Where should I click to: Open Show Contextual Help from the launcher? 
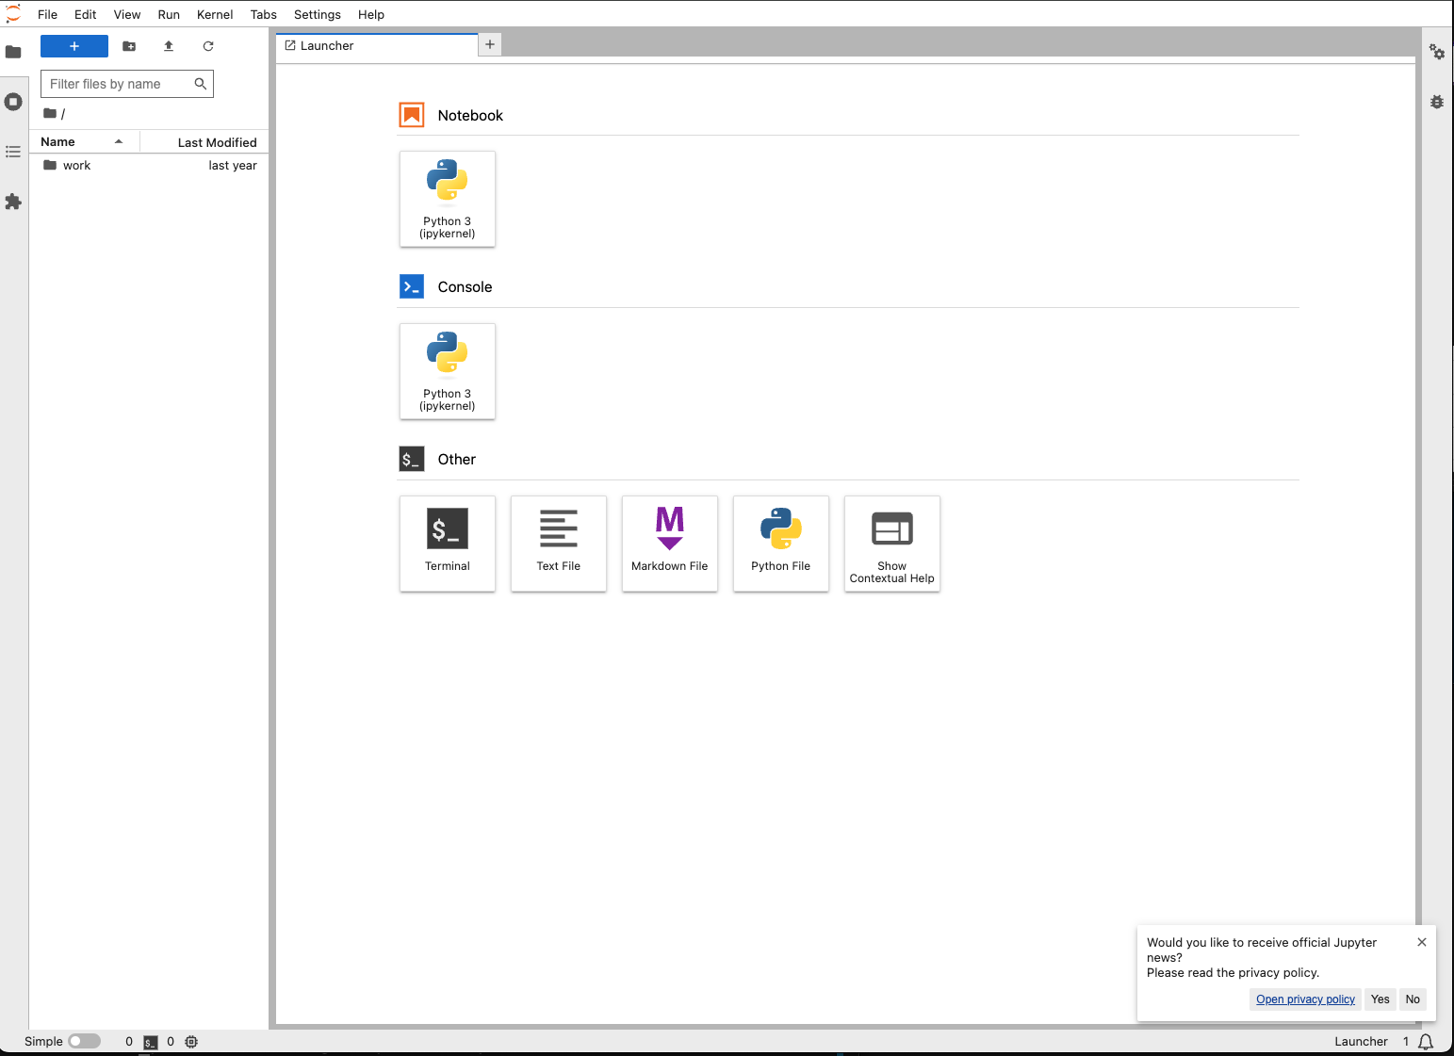890,544
